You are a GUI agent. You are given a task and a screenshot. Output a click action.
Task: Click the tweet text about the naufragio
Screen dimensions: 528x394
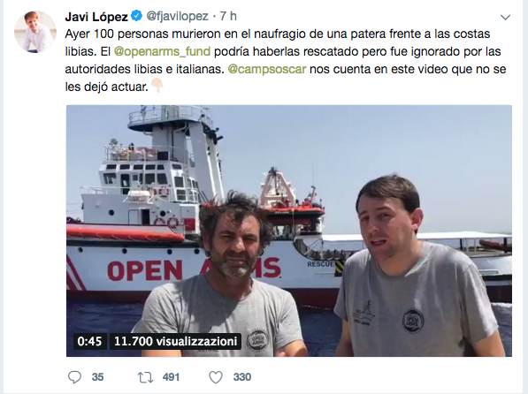286,60
